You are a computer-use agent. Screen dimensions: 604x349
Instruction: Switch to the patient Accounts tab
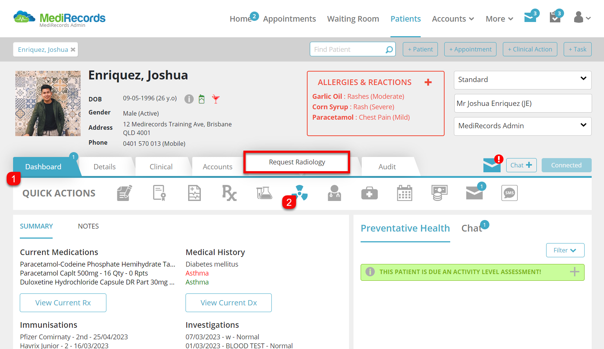click(218, 167)
